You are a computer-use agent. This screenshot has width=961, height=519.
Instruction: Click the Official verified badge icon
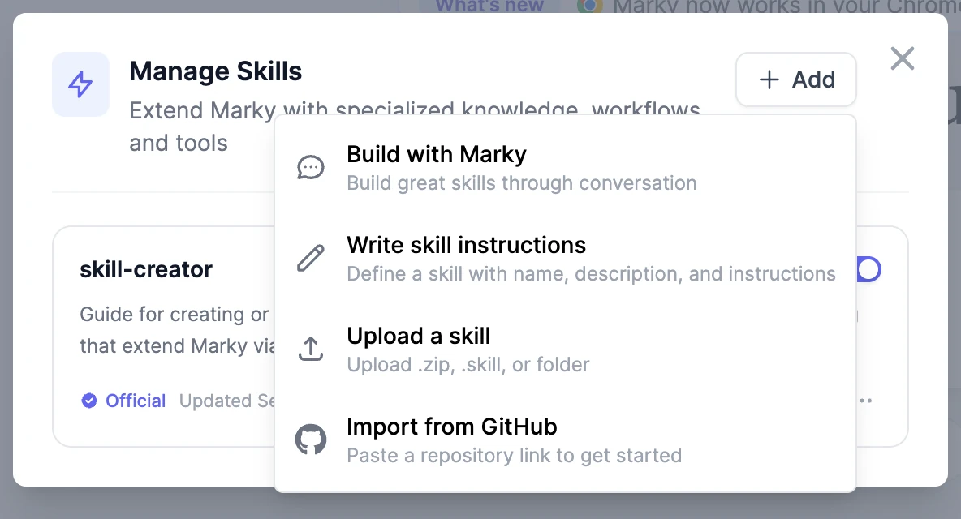[88, 401]
